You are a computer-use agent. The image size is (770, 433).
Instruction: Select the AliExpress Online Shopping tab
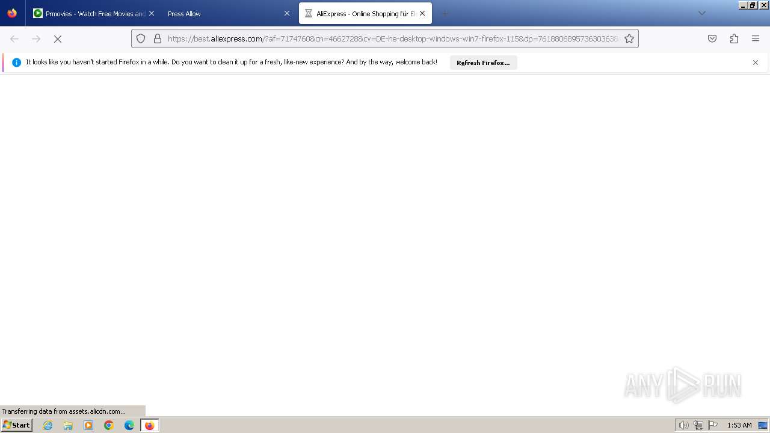(x=365, y=13)
